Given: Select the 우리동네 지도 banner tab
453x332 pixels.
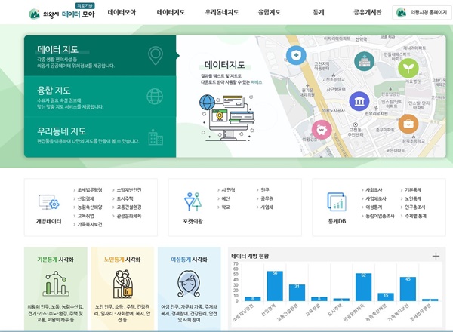Looking at the screenshot, I should click(100, 136).
